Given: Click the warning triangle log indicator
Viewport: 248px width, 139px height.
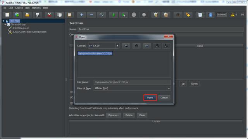Looking at the screenshot, I should (x=232, y=15).
